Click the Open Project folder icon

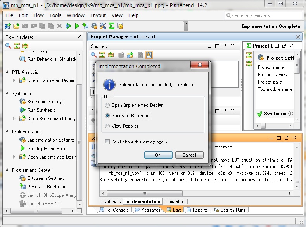16,26
